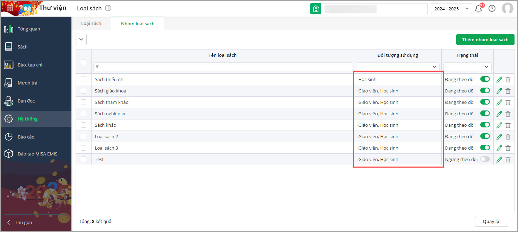This screenshot has width=518, height=232.
Task: Go to Tổng quan in sidebar
Action: (36, 29)
